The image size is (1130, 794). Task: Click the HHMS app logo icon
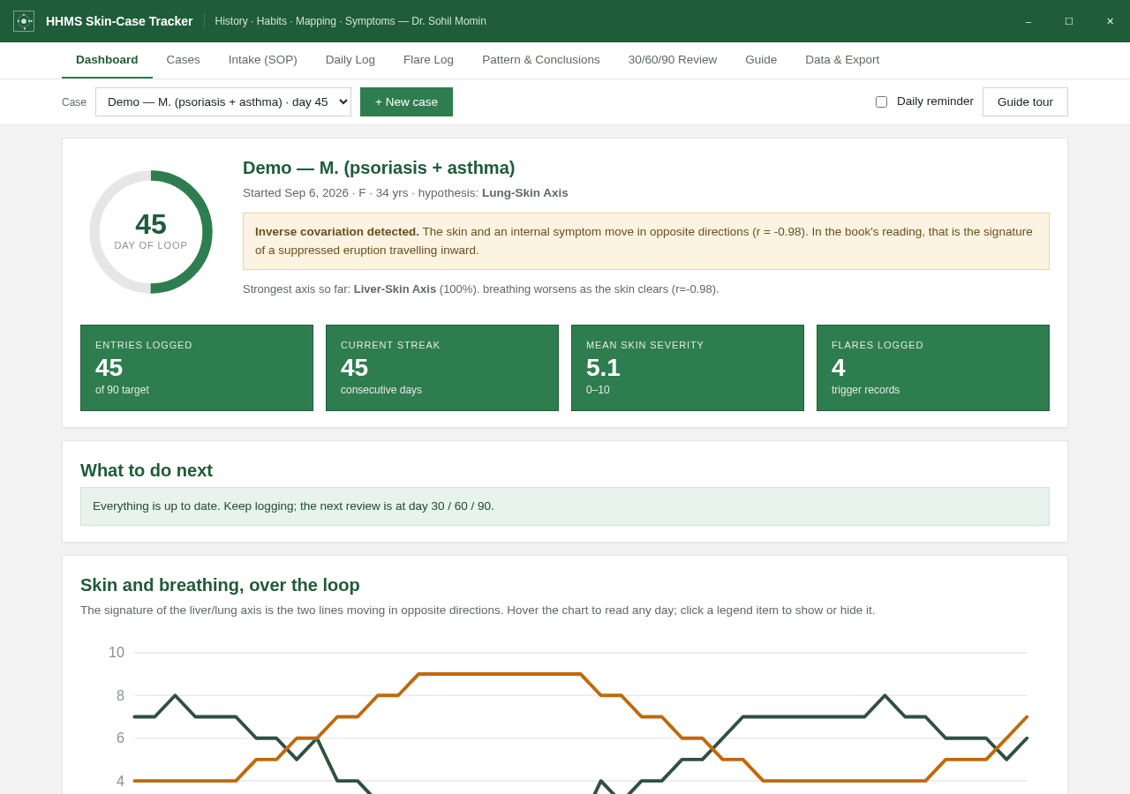24,21
